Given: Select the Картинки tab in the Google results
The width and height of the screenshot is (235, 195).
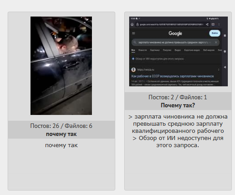Looking at the screenshot, I should pos(155,50).
